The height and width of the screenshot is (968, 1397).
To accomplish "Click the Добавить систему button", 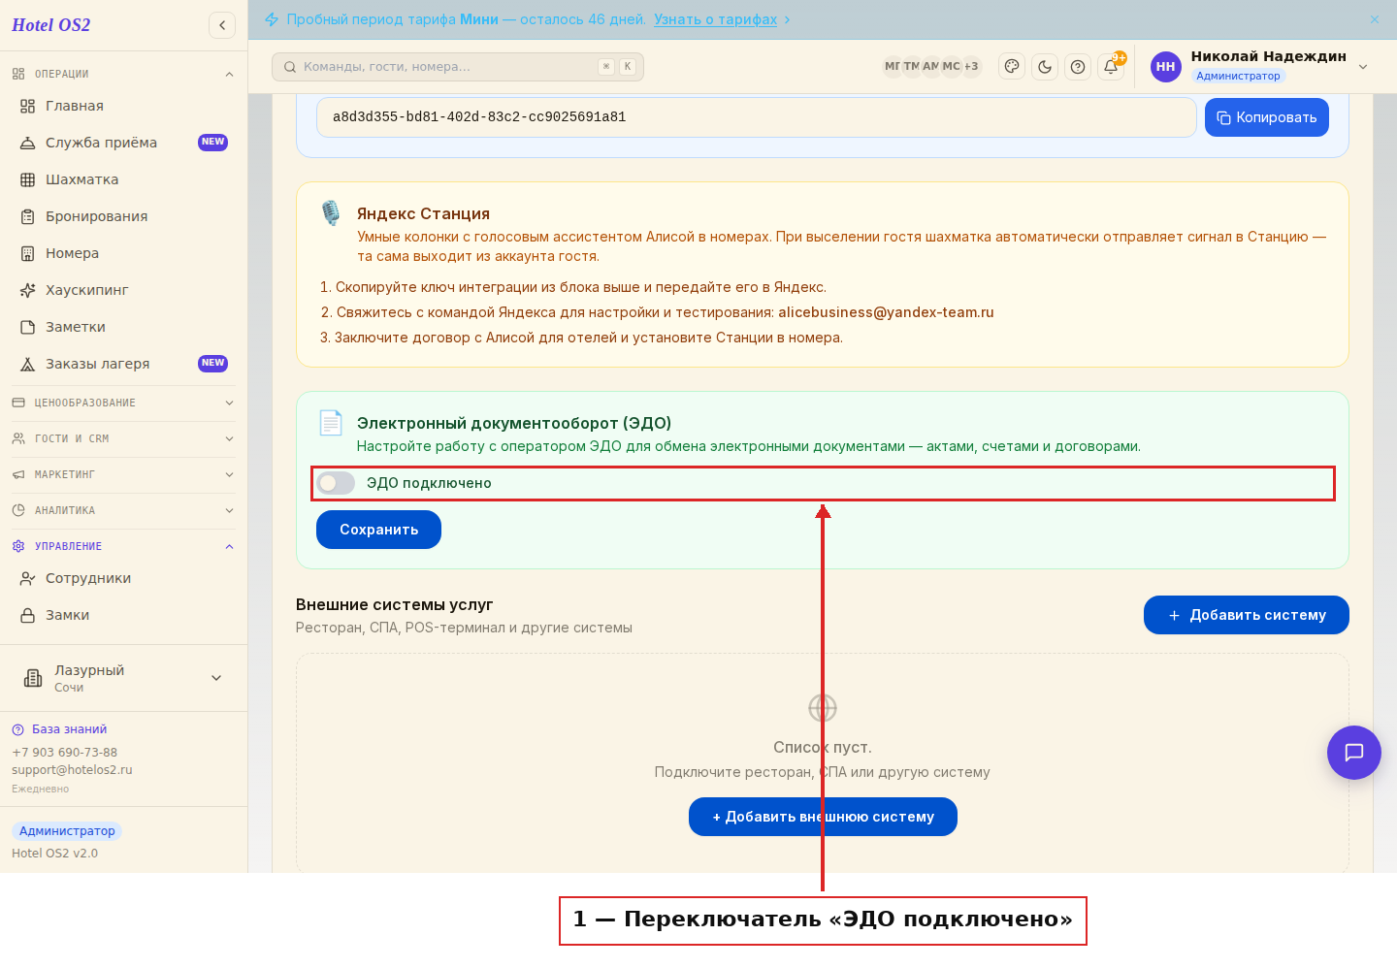I will (x=1247, y=615).
